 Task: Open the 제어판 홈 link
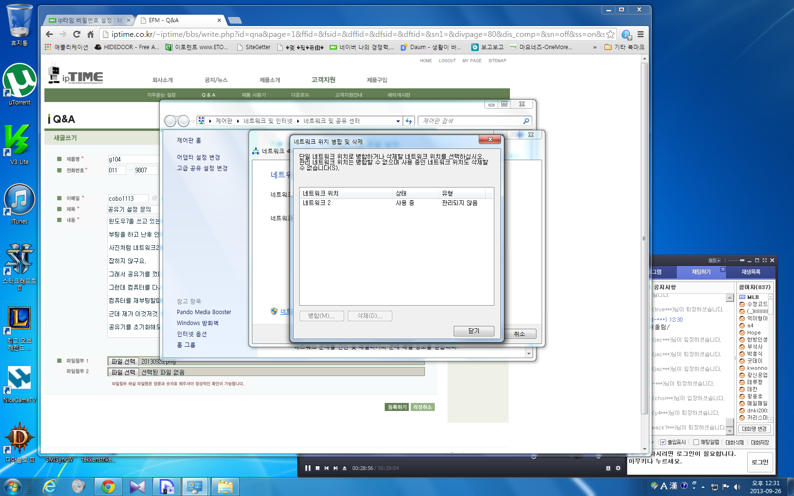pos(189,140)
